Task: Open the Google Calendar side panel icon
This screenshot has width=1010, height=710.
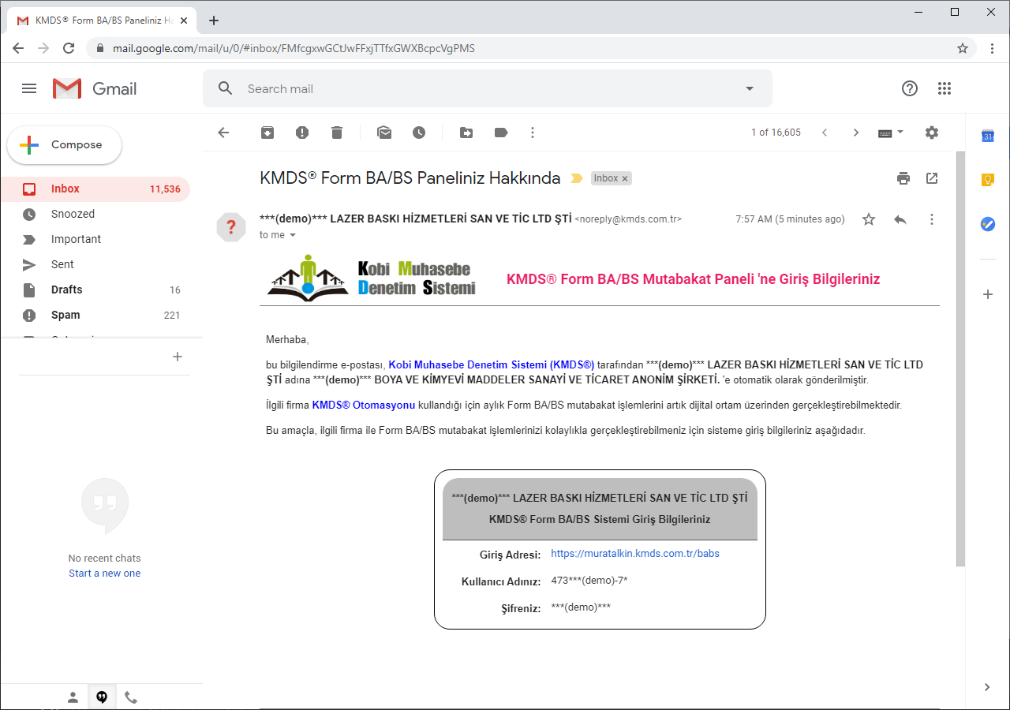Action: click(x=987, y=136)
